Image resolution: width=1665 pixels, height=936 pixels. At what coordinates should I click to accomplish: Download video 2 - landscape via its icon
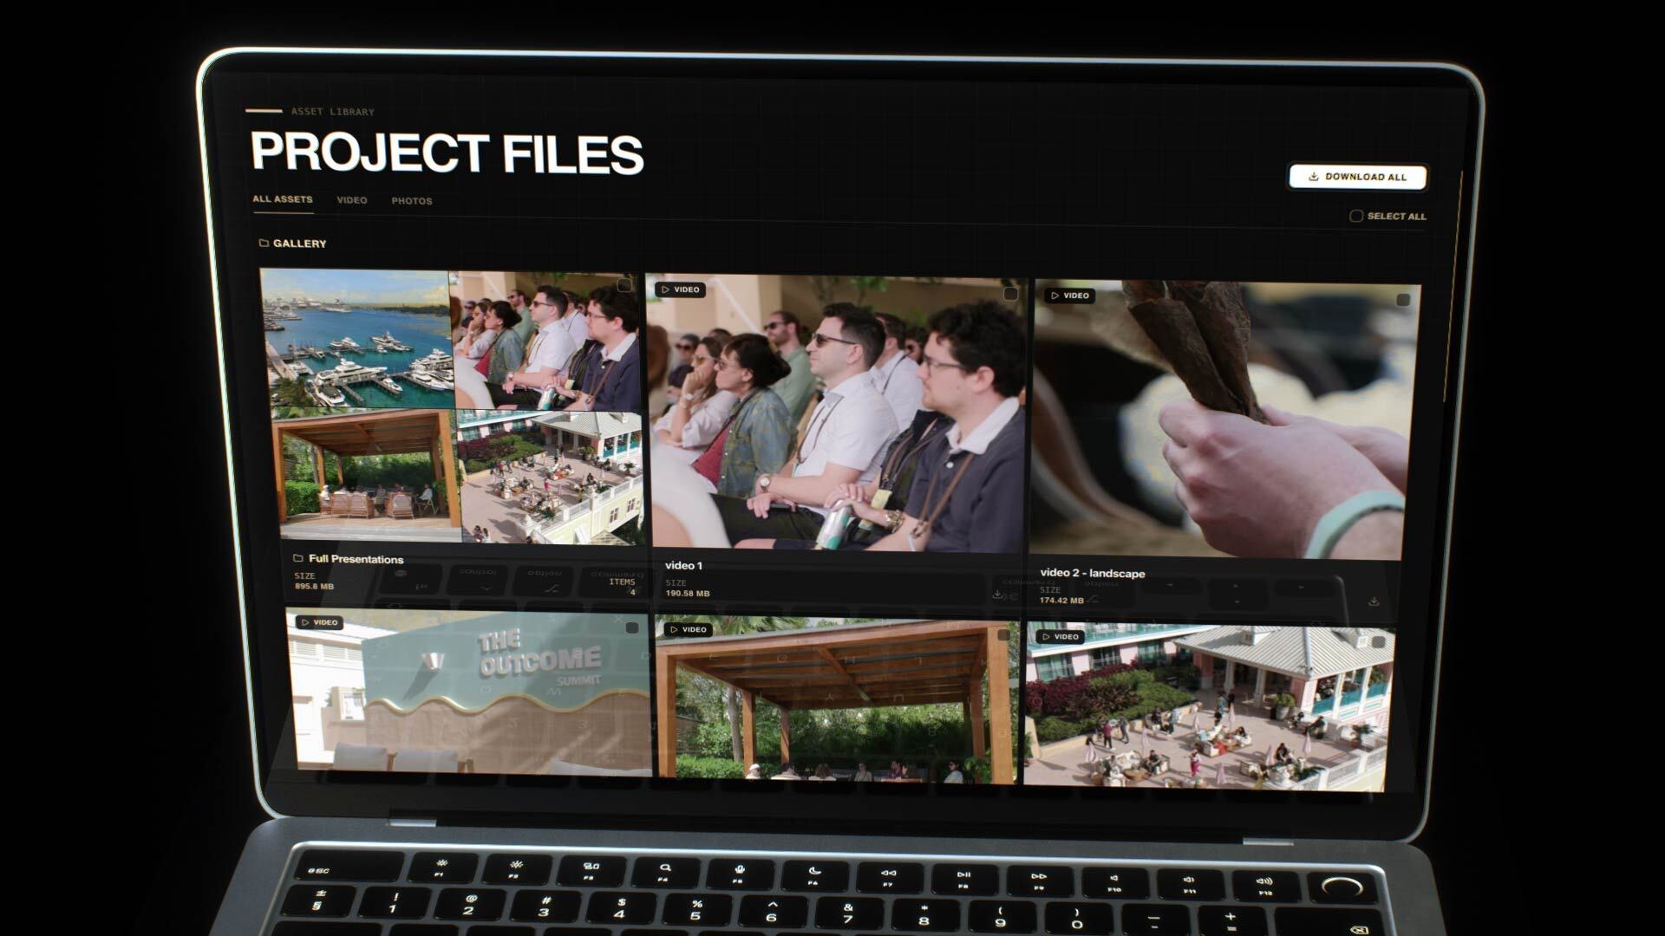(x=1374, y=601)
